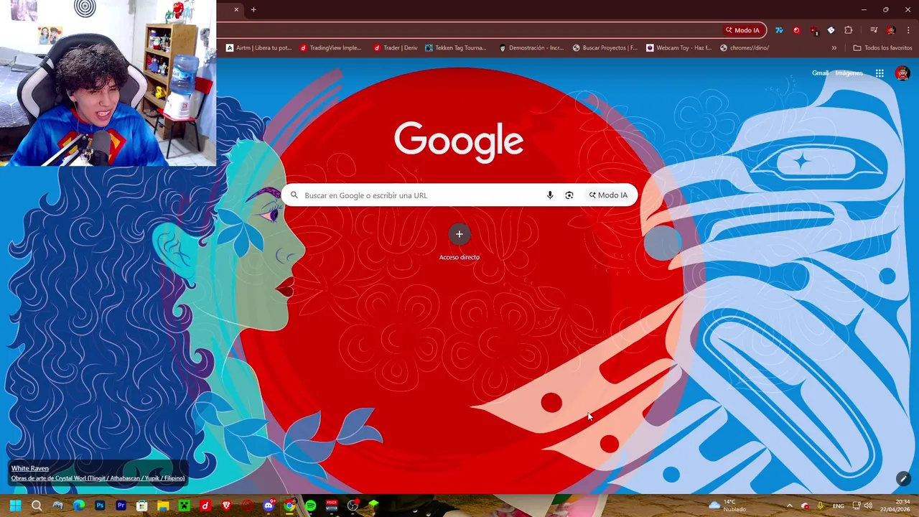
Task: Open Spotify from taskbar
Action: point(310,506)
